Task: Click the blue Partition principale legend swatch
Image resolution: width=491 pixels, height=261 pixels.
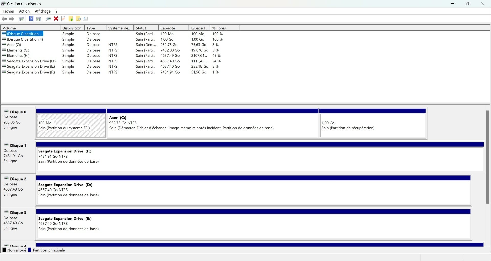Action: [30, 250]
